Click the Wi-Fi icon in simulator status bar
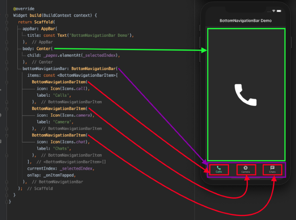This screenshot has height=220, width=296. click(274, 11)
